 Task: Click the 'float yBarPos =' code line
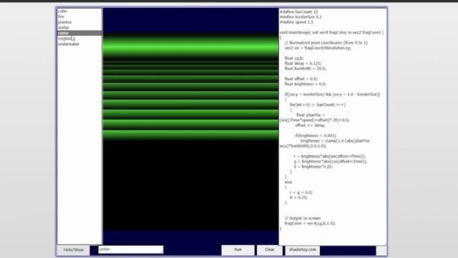[x=311, y=115]
